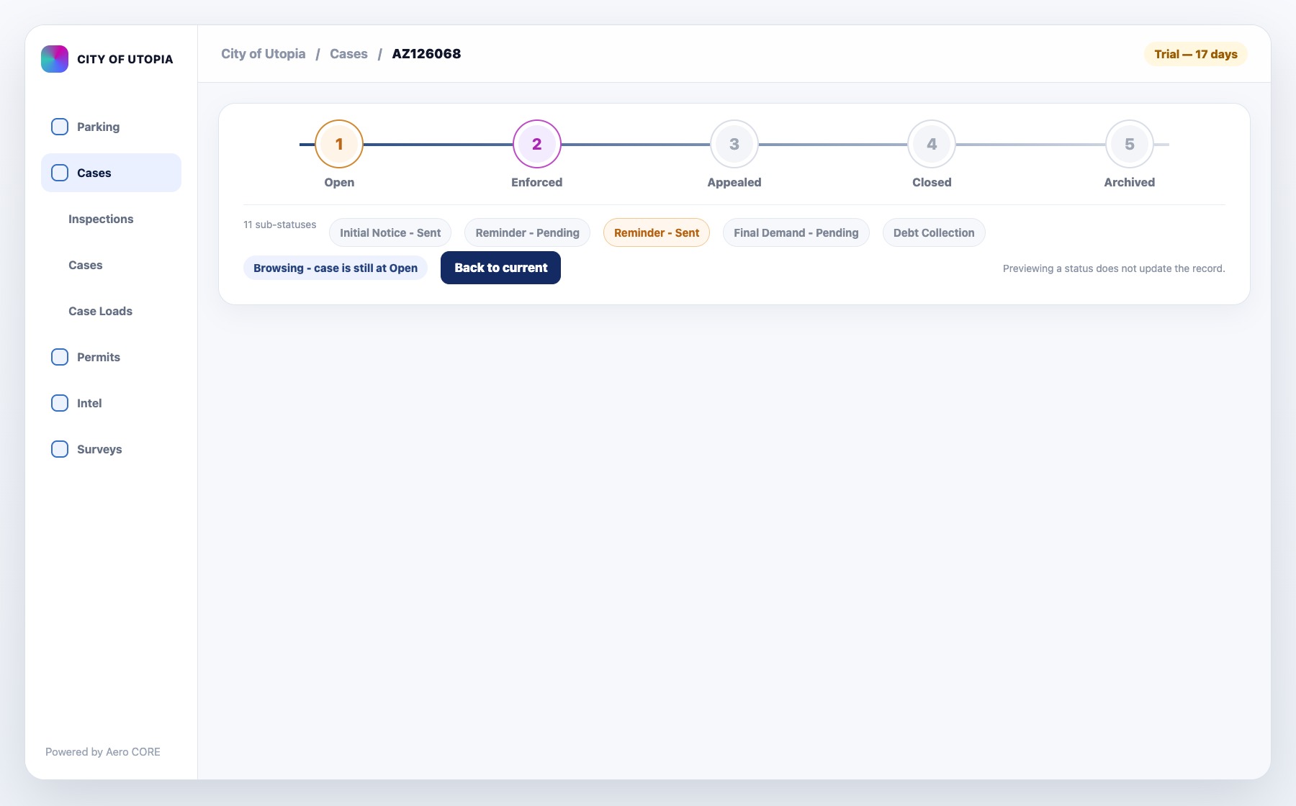The width and height of the screenshot is (1296, 806).
Task: Click the Cases sidebar icon
Action: pyautogui.click(x=60, y=173)
